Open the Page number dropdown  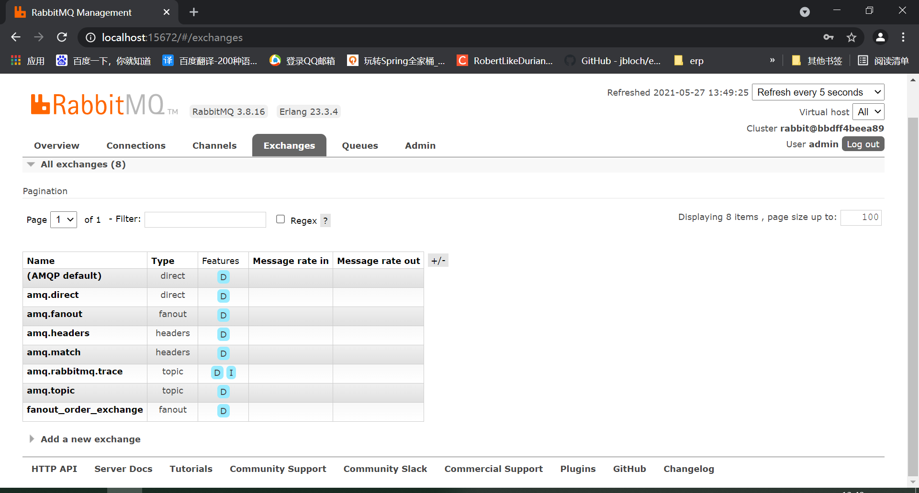pyautogui.click(x=64, y=219)
